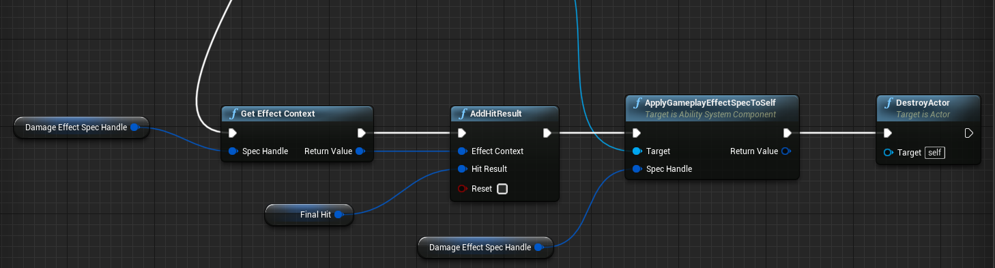Click the Final Hit variable output pin
This screenshot has height=268, width=995.
point(338,214)
